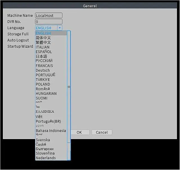Choose РУССКИЙ from the language list
Viewport: 180px width, 170px height.
pos(44,61)
